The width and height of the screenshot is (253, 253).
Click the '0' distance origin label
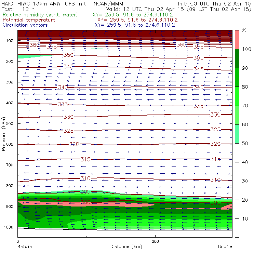17,241
